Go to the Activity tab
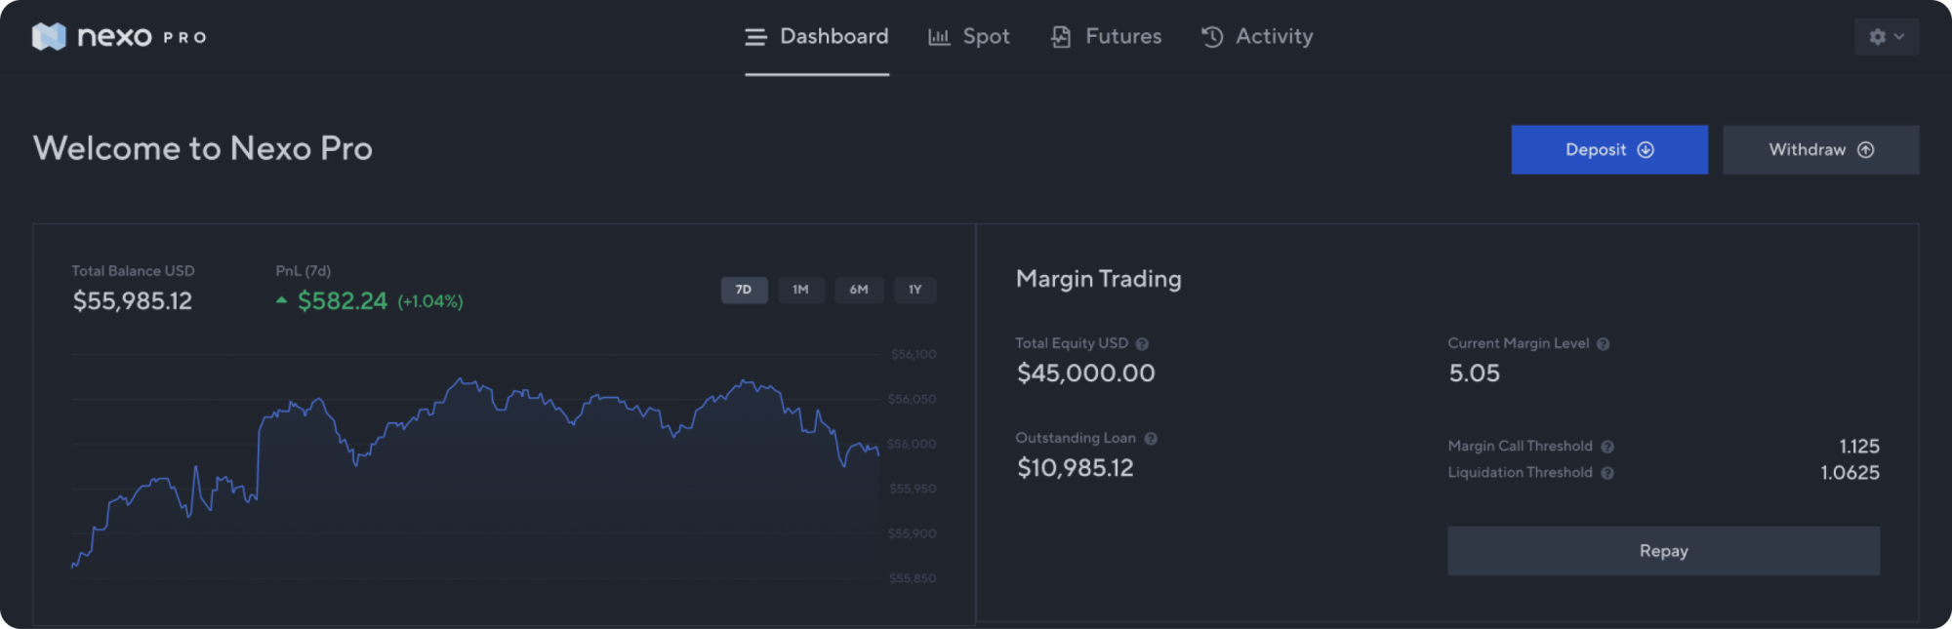The image size is (1952, 629). click(x=1273, y=37)
